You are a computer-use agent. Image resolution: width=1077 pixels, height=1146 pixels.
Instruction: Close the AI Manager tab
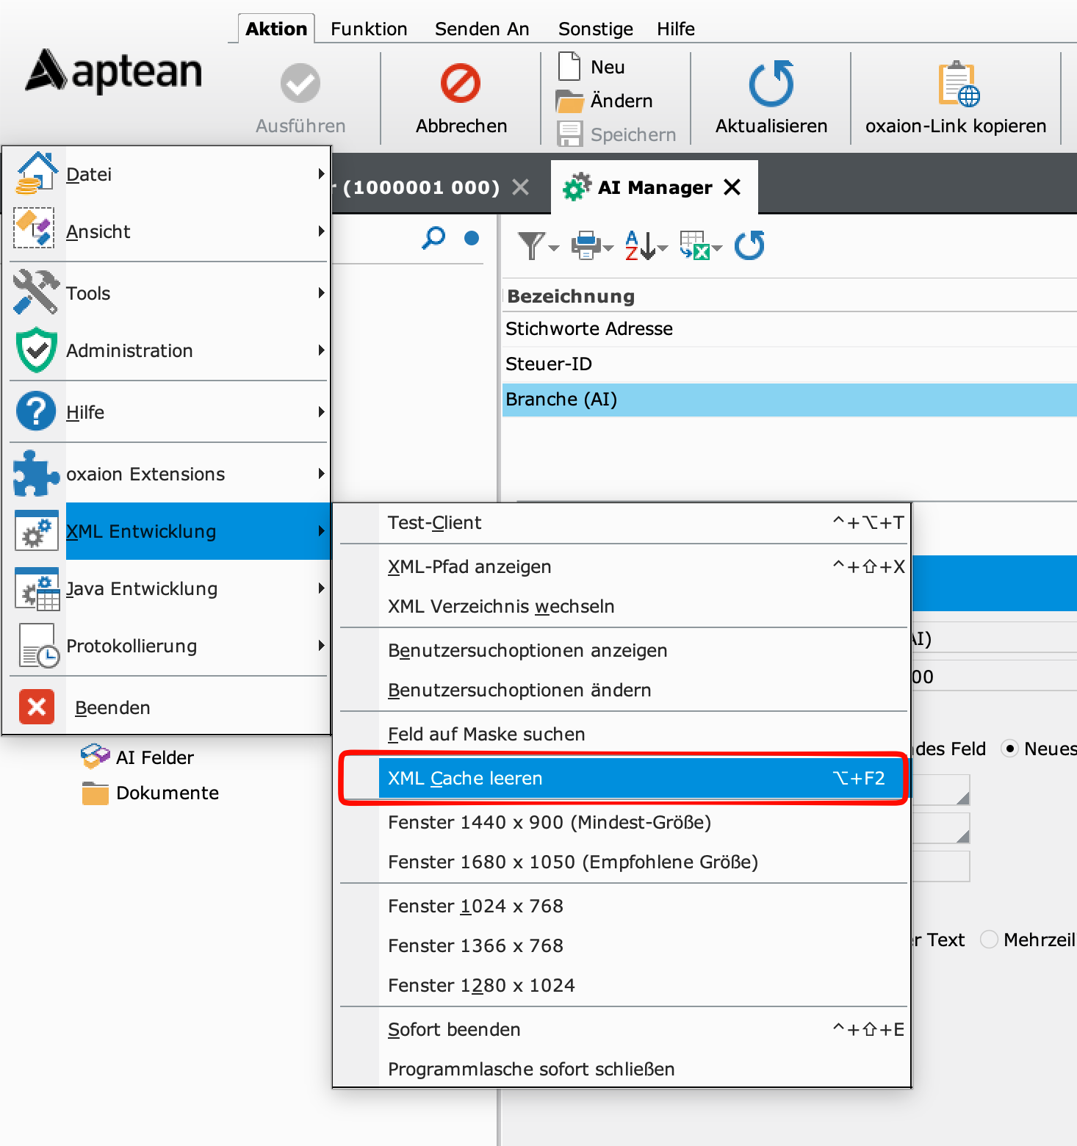[732, 187]
